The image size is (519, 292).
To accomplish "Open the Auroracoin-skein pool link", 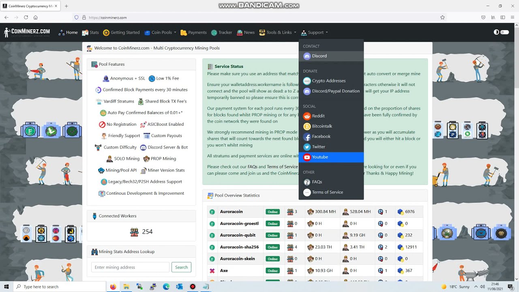I will coord(238,259).
